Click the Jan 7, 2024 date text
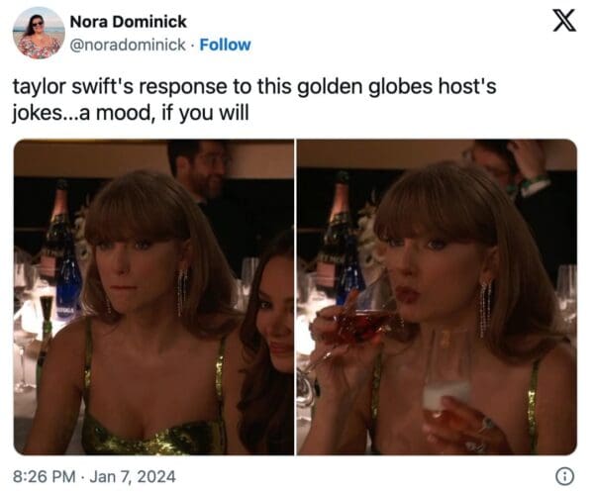 click(x=133, y=476)
